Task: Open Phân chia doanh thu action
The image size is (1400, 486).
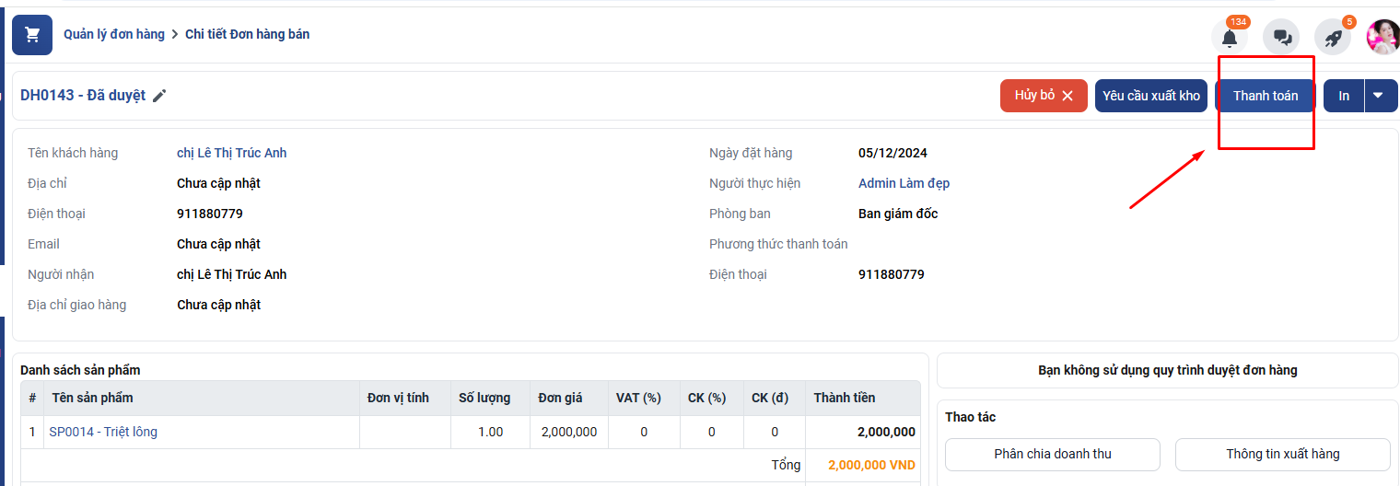Action: pos(1052,454)
